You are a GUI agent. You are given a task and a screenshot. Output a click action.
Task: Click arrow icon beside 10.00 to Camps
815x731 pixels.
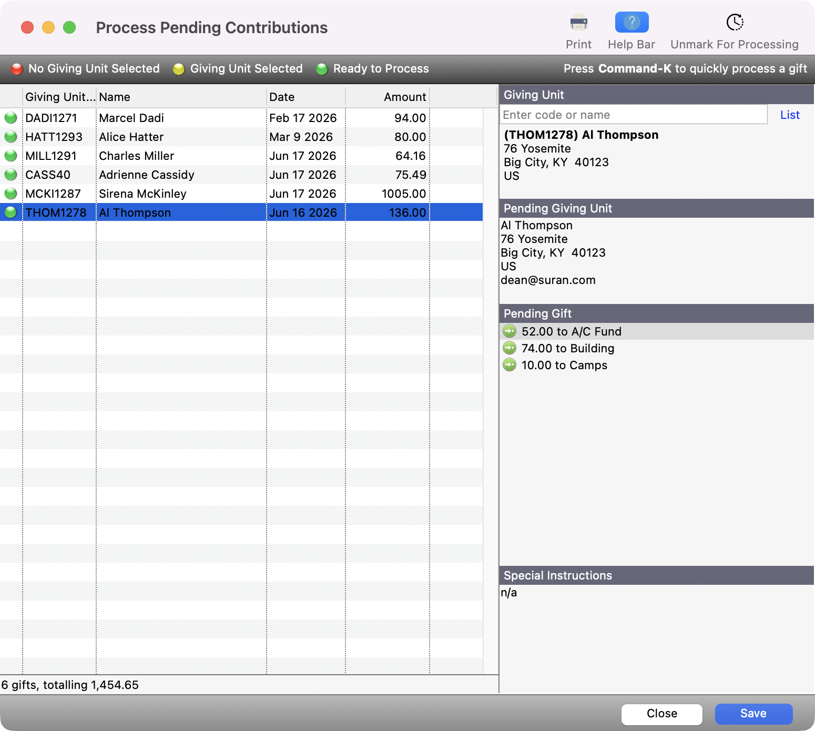(x=510, y=365)
